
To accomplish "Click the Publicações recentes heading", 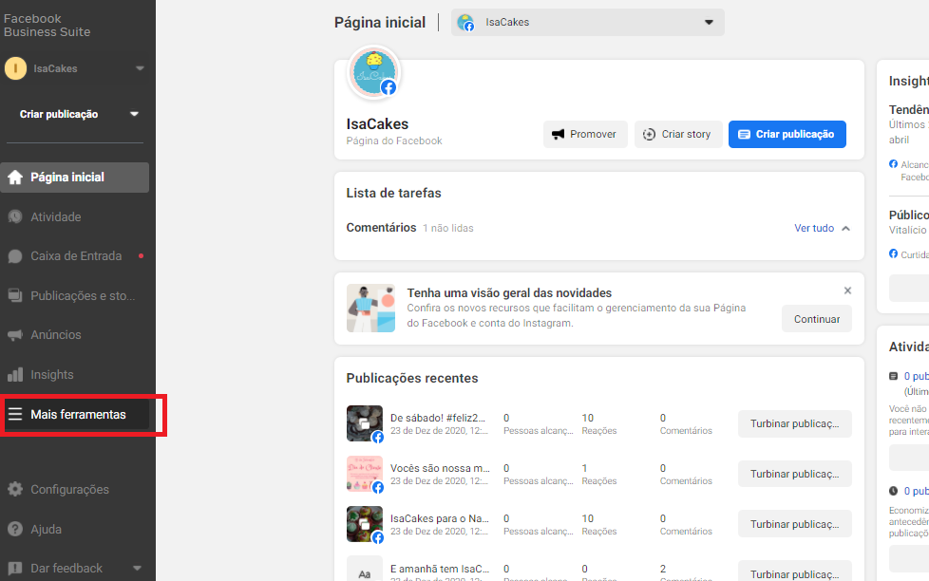I will (411, 378).
